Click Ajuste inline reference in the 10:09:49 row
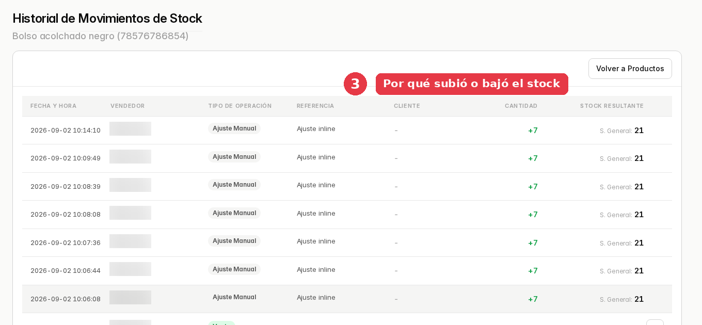Image resolution: width=702 pixels, height=325 pixels. pyautogui.click(x=316, y=157)
